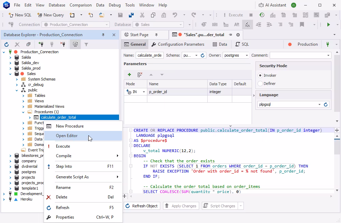341x223 pixels.
Task: Click the bookmark icon in toolbar
Action: (x=302, y=25)
